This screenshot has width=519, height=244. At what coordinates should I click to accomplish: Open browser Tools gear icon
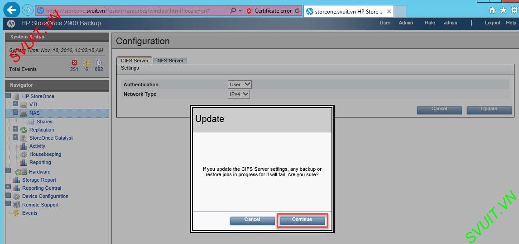point(514,10)
